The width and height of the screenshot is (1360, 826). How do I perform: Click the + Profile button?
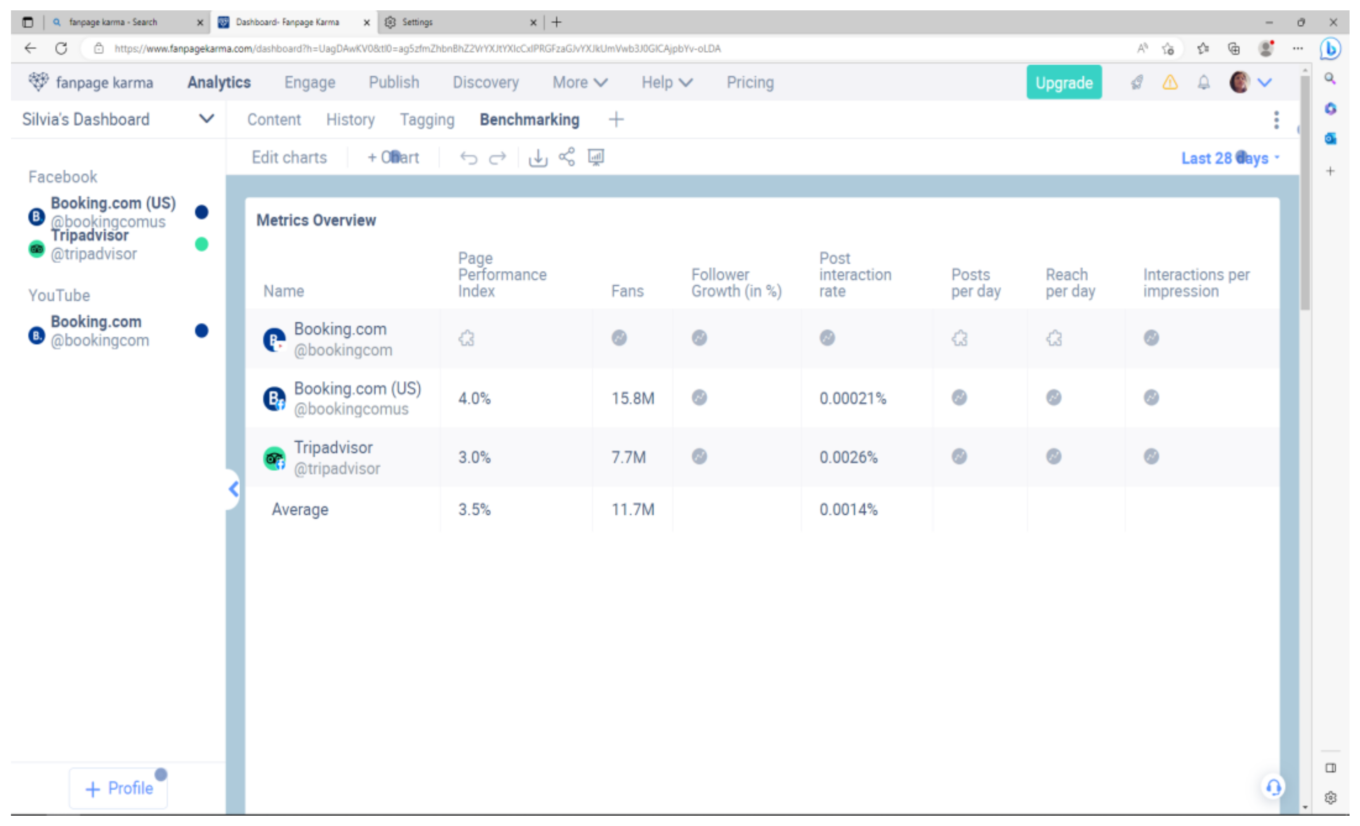118,788
